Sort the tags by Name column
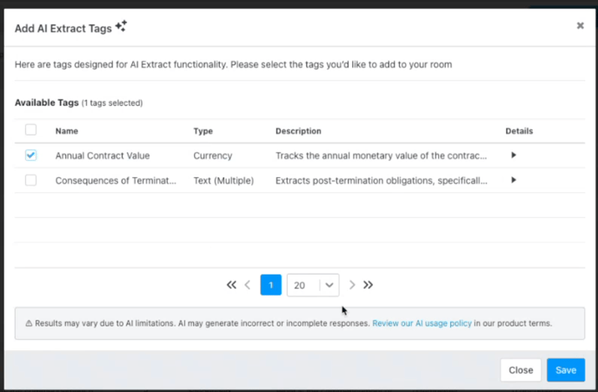The width and height of the screenshot is (598, 392). point(67,131)
